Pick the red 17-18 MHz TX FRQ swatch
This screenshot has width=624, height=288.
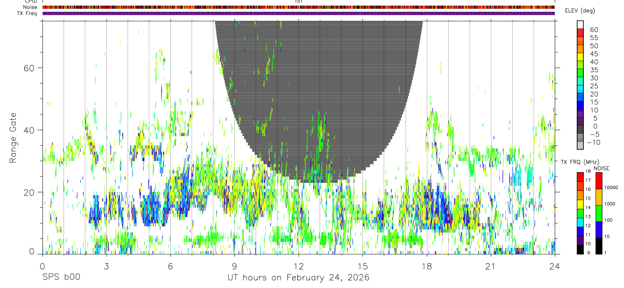580,177
